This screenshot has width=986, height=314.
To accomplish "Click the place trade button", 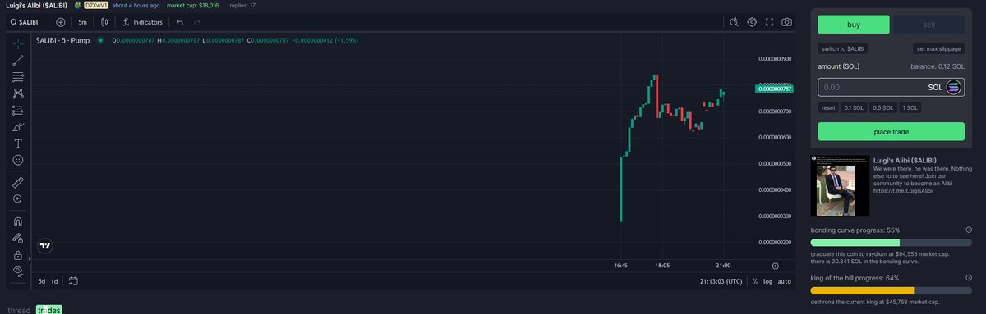I will [x=892, y=131].
